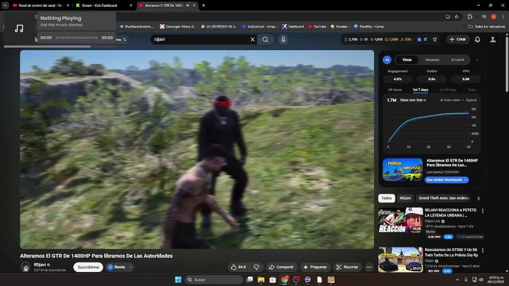Click the magnifier search button

265,39
